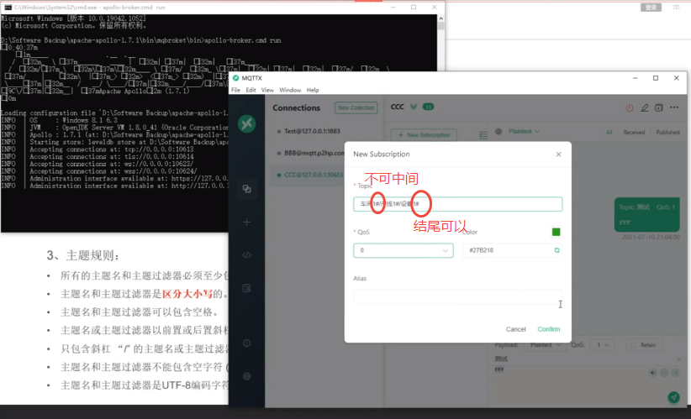
Task: Click the unread count badge 13
Action: point(428,107)
